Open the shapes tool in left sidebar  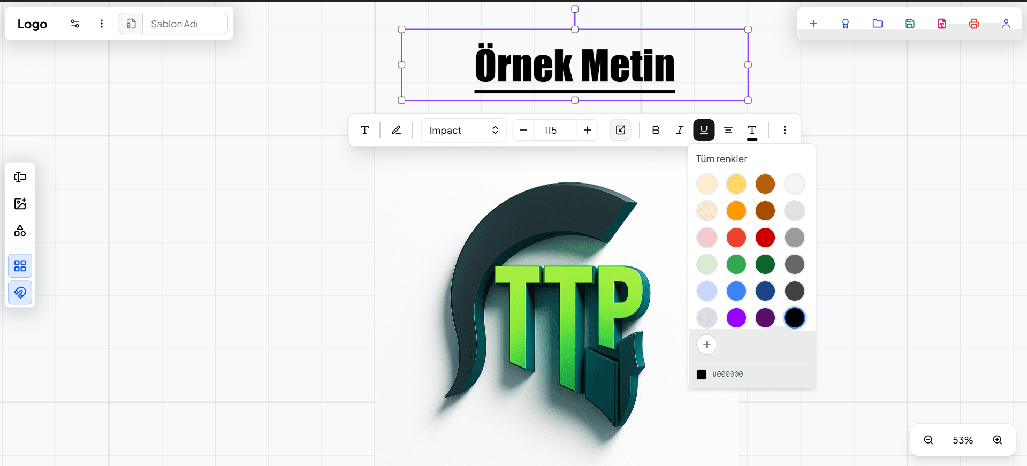pyautogui.click(x=20, y=231)
